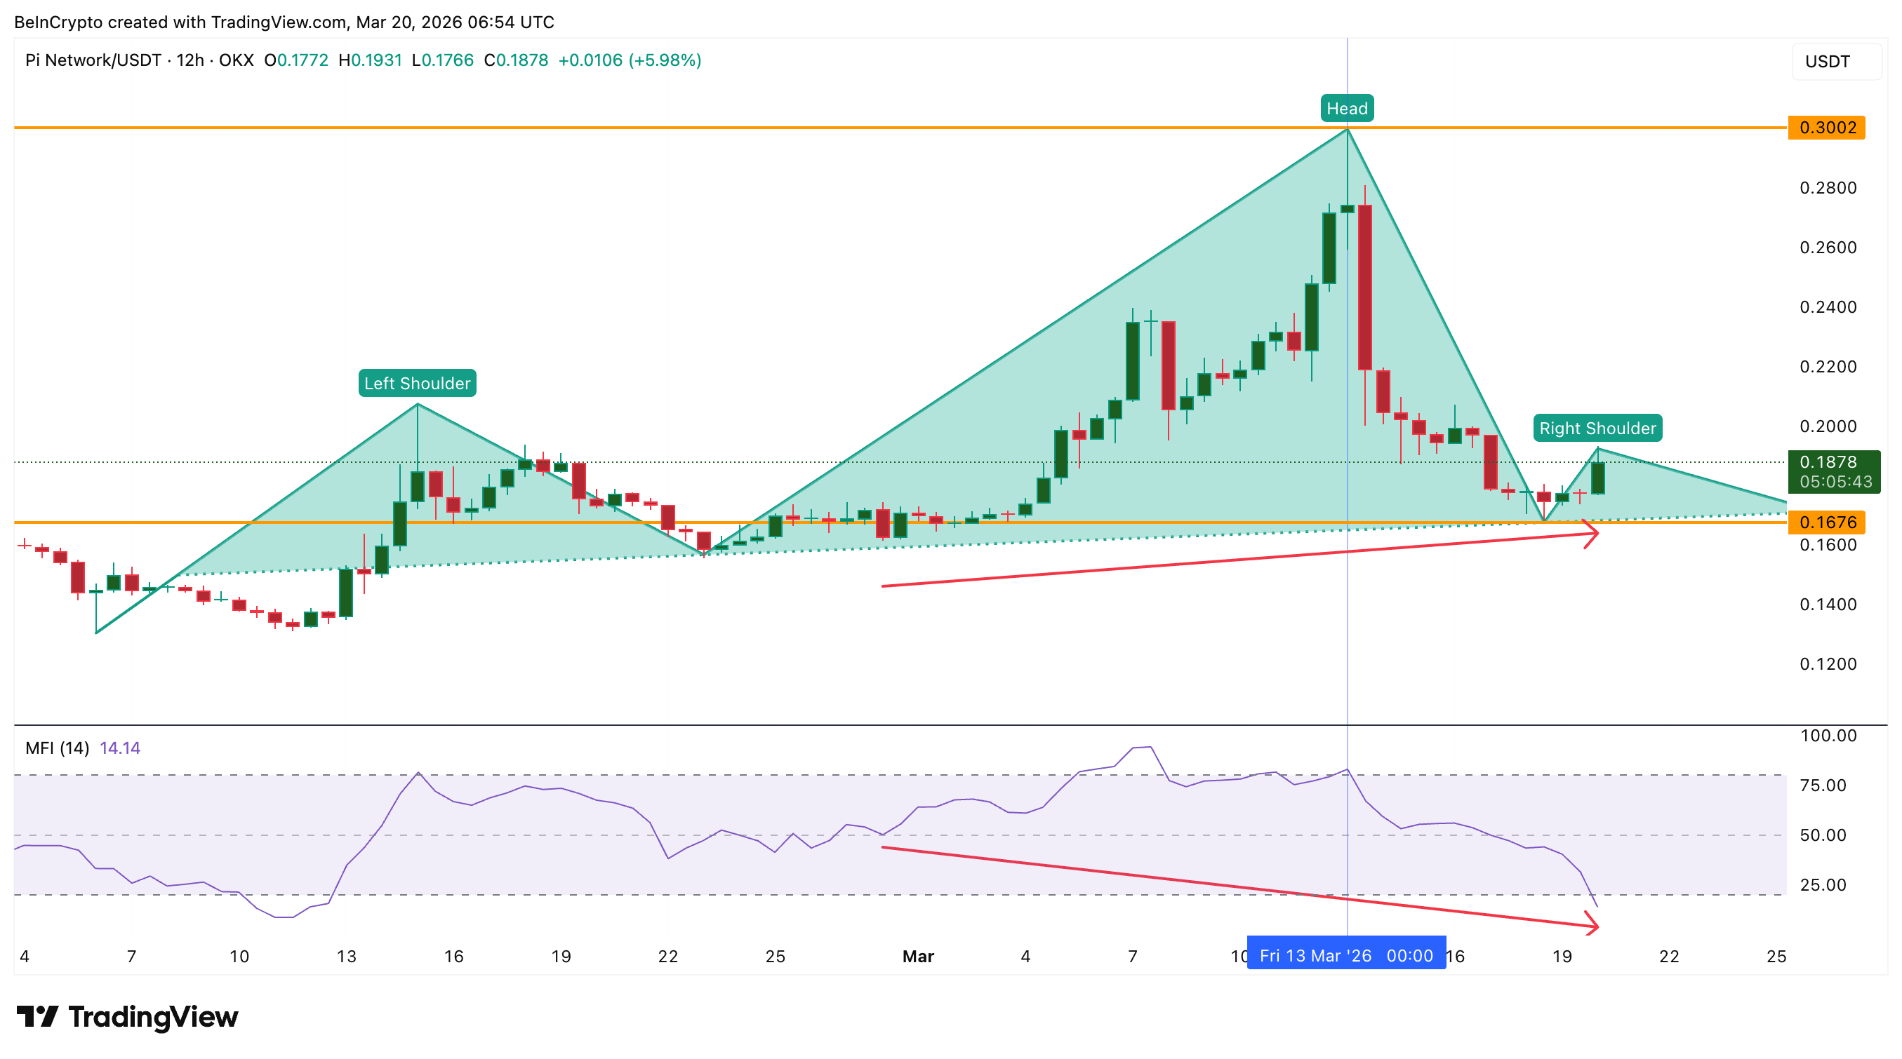Click the Pi Network/USDT symbol title
The height and width of the screenshot is (1059, 1902).
click(x=93, y=60)
